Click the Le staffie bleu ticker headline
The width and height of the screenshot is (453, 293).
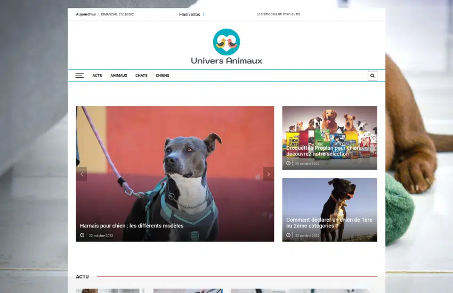coord(278,14)
